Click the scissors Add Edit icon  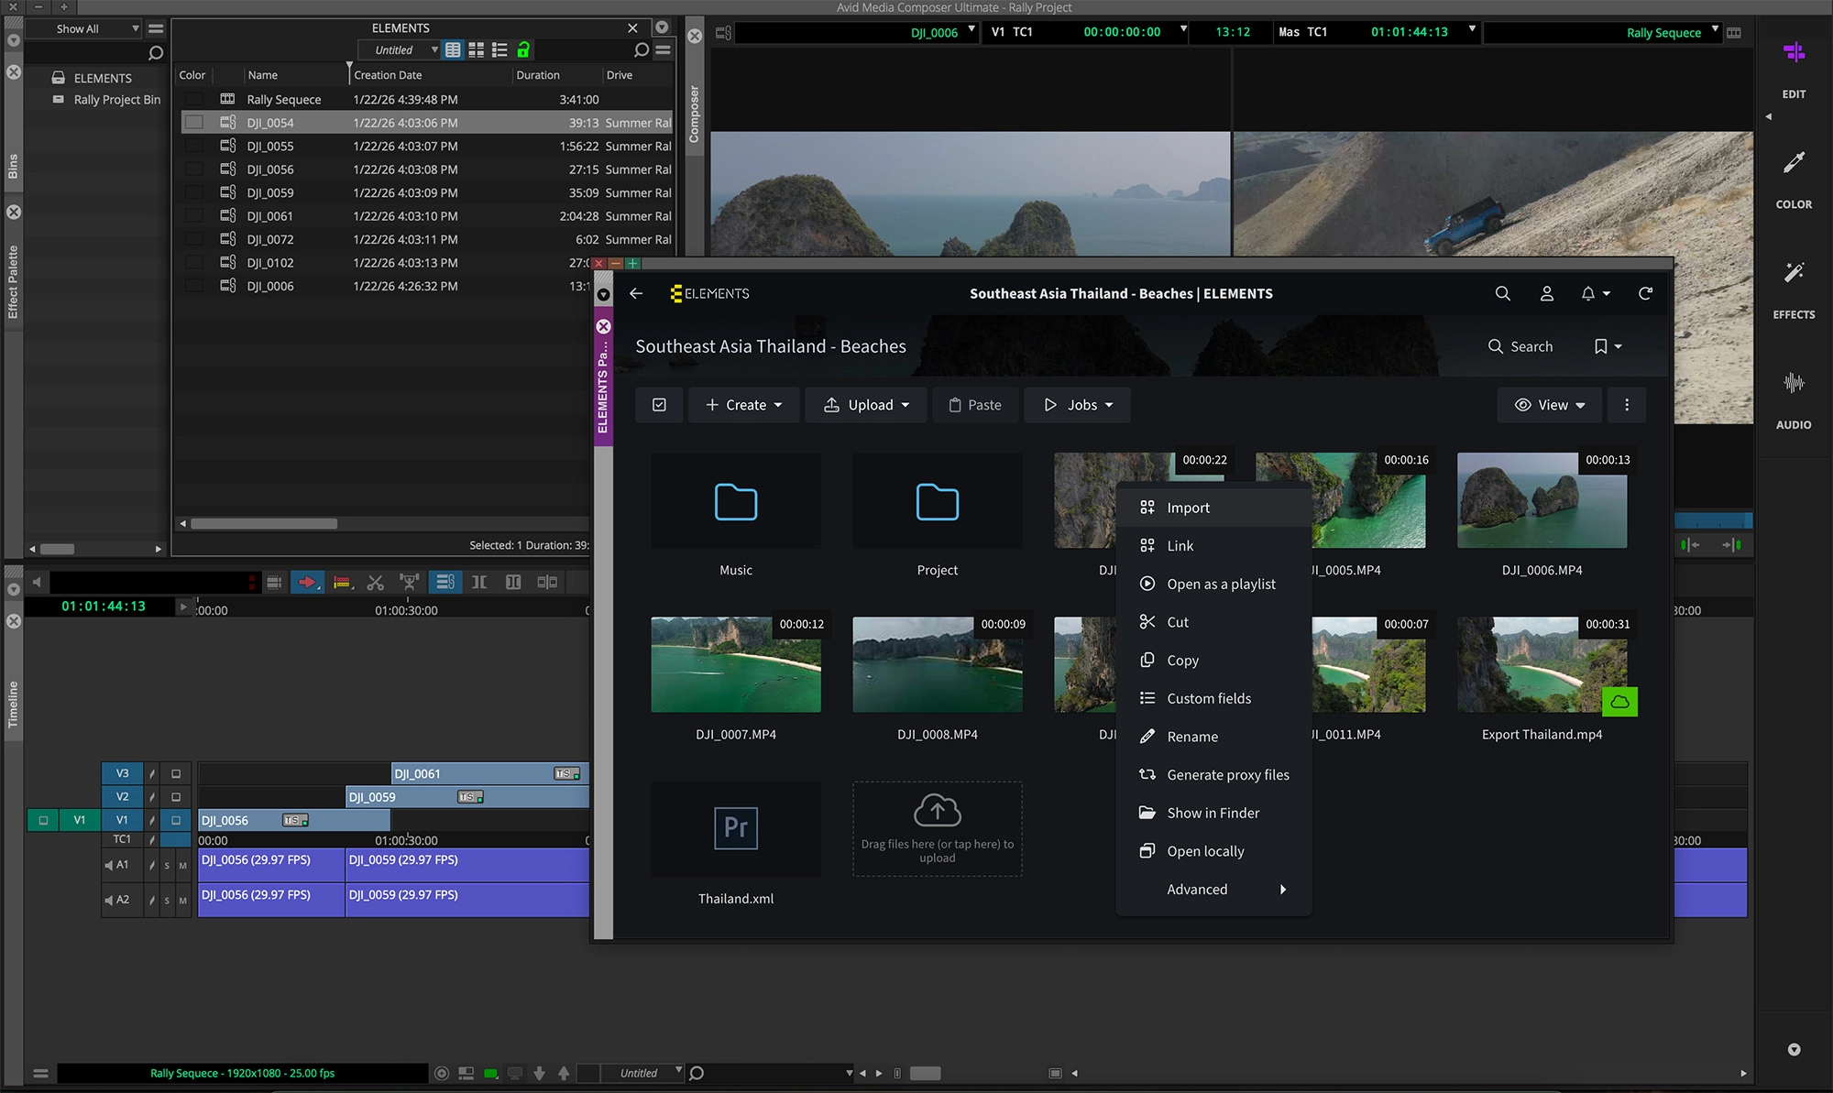pos(375,582)
